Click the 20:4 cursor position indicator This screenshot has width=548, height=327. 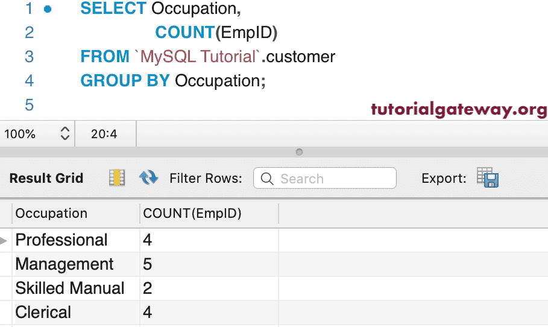104,133
